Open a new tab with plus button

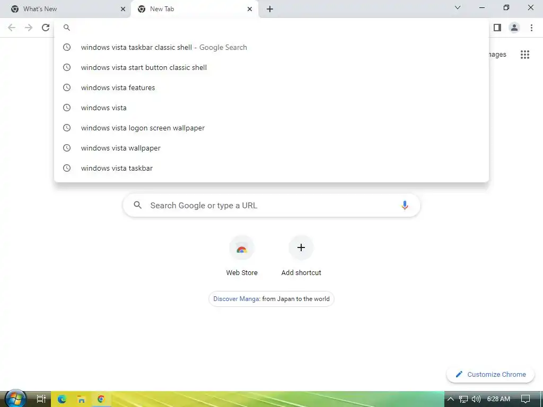(270, 9)
